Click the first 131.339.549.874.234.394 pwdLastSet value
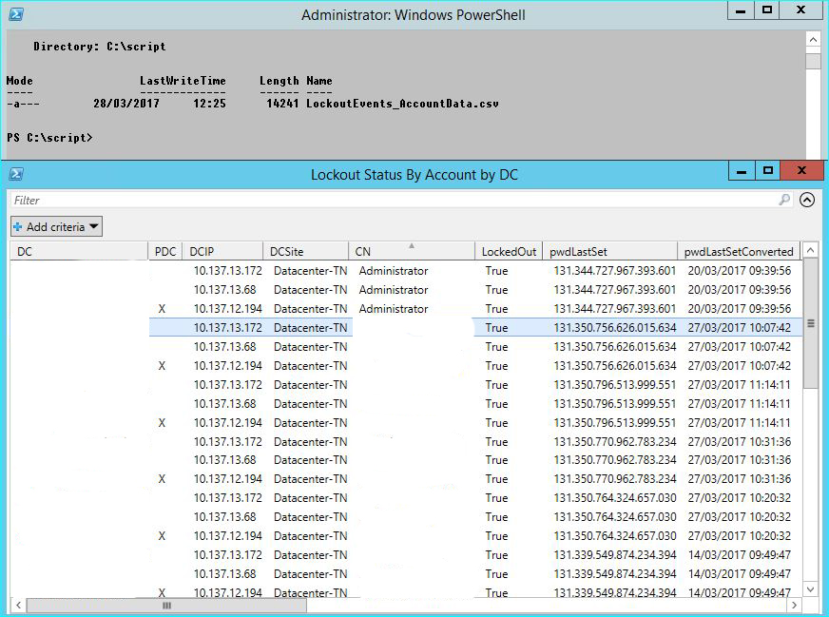829x617 pixels. pos(615,555)
